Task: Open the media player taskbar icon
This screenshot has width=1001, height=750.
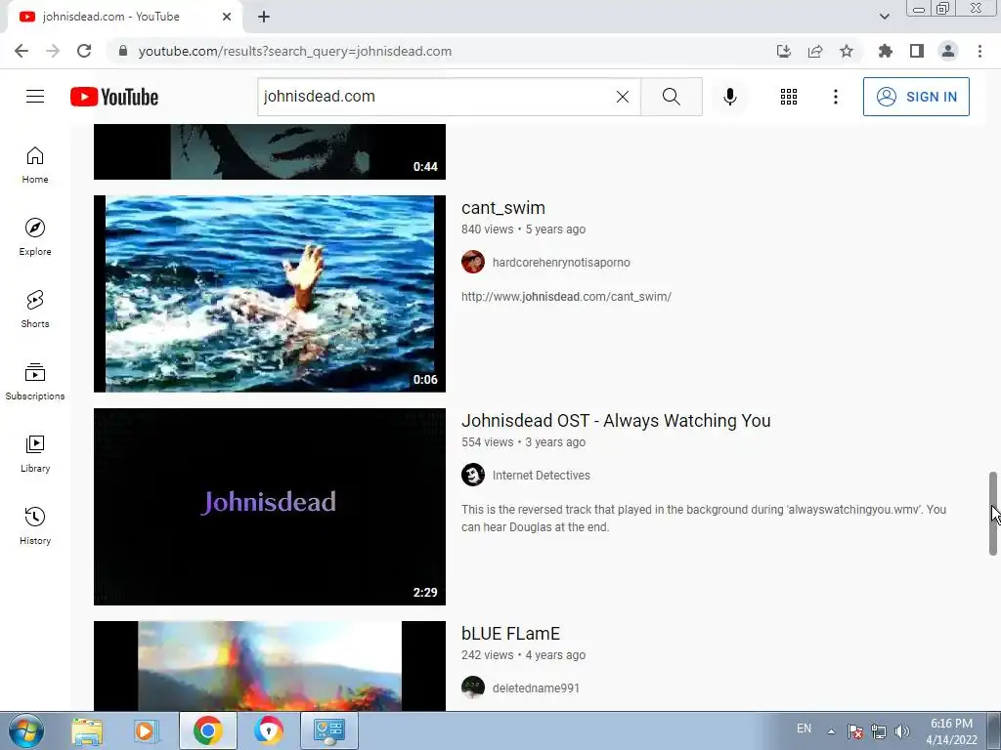Action: (x=147, y=730)
